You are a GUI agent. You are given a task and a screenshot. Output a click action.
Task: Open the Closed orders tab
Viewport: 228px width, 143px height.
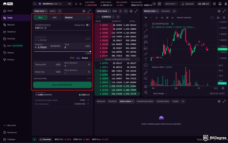[163, 101]
